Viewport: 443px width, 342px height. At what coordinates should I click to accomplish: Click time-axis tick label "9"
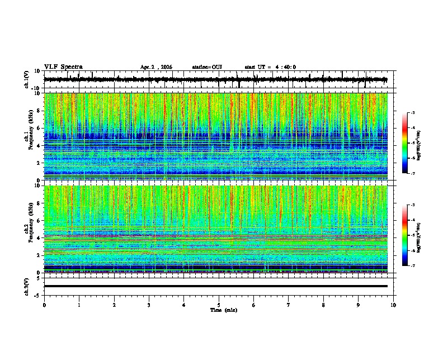358,305
